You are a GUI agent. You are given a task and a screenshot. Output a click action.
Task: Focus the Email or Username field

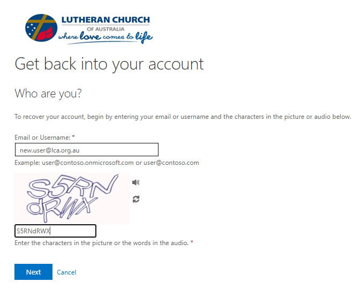click(86, 150)
